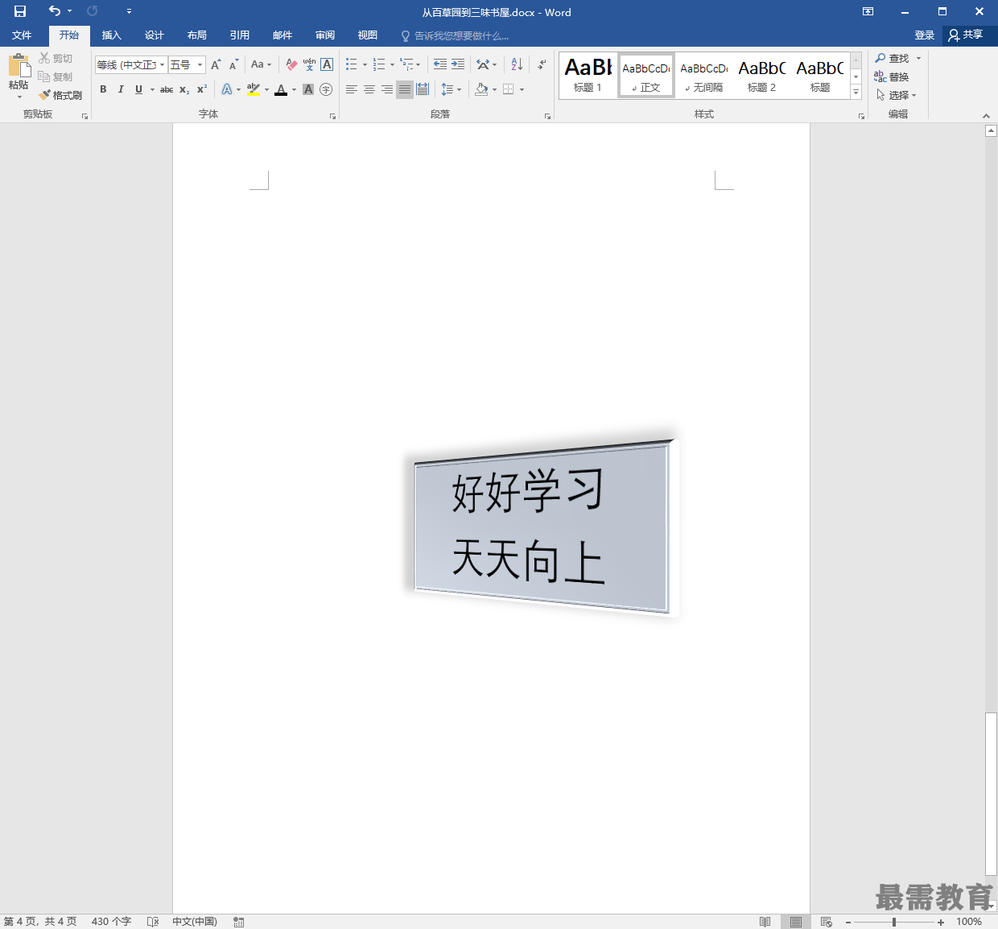Toggle subscript formatting
Screen dimensions: 998x929
[x=184, y=89]
